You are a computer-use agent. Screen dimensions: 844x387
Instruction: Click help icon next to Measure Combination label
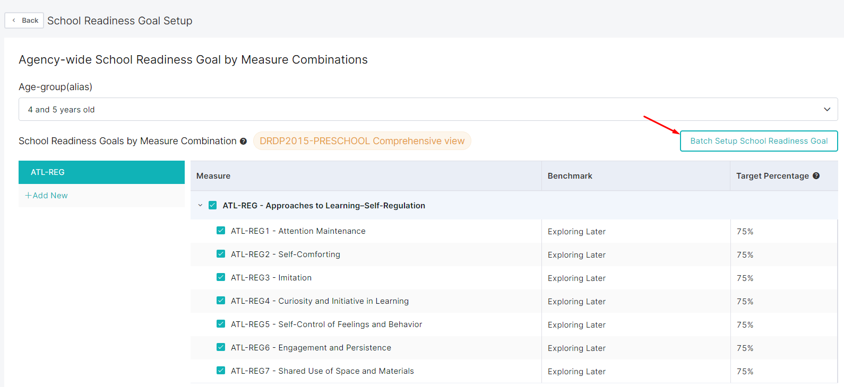[x=243, y=142]
